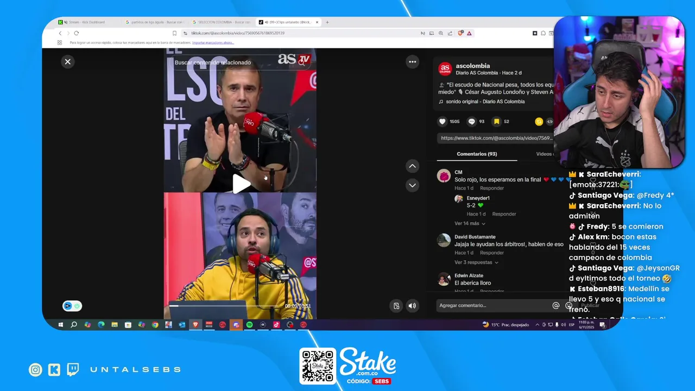695x391 pixels.
Task: Open the Windows Start menu
Action: pos(60,325)
